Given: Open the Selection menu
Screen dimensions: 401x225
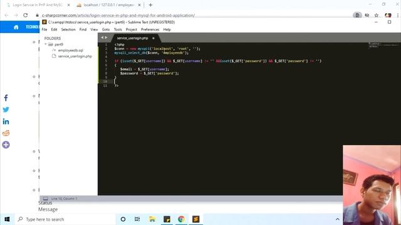Looking at the screenshot, I should coord(68,29).
